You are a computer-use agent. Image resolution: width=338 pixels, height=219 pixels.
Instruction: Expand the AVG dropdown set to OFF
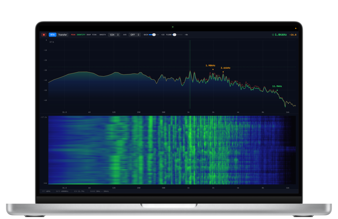point(135,35)
